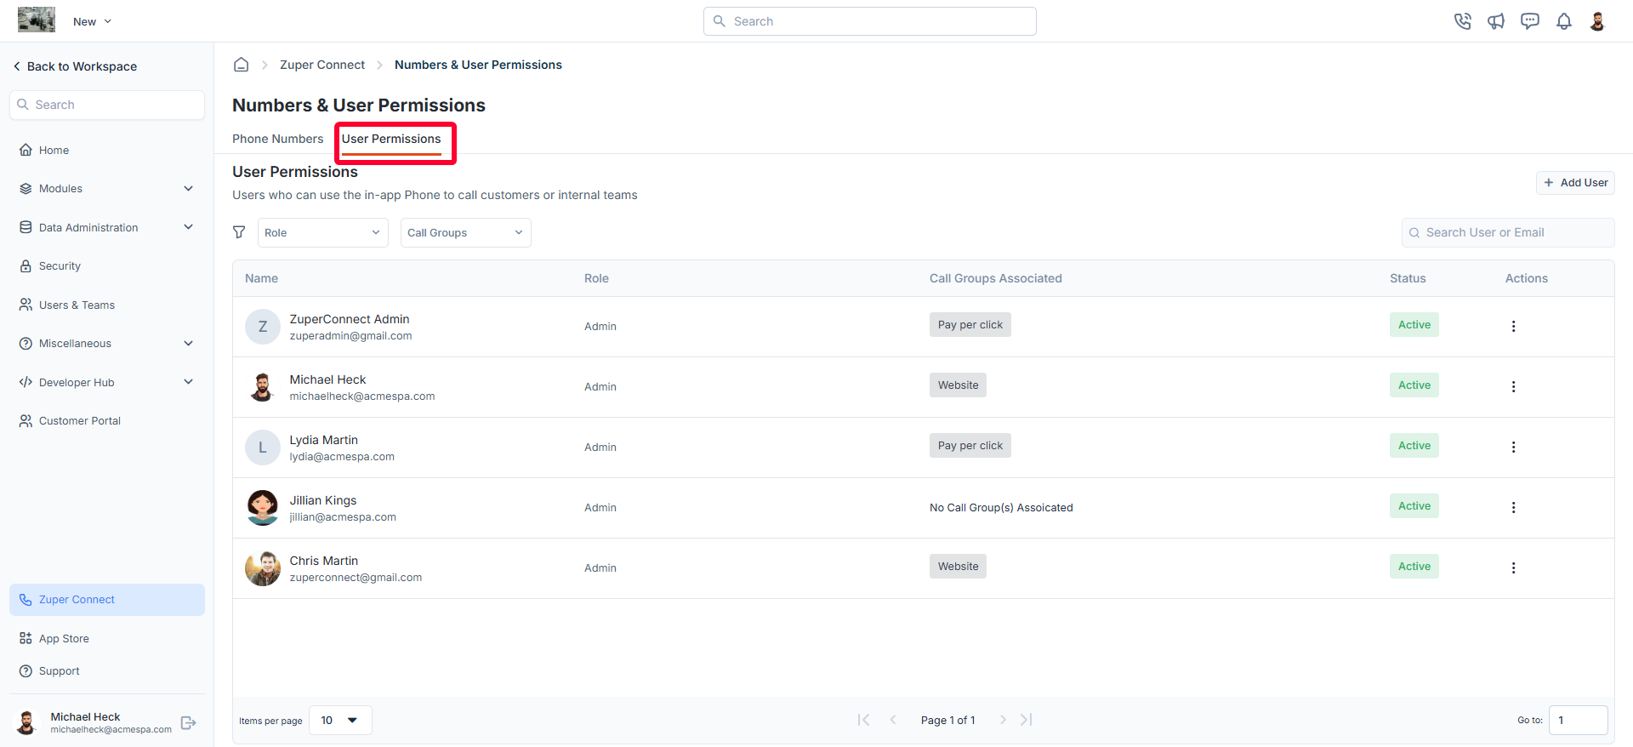Click the Z avatar of ZuperConnect Admin
This screenshot has width=1633, height=747.
pyautogui.click(x=263, y=327)
